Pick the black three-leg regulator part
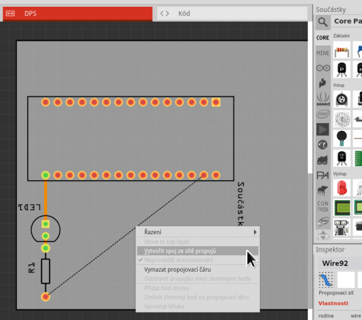 342,158
